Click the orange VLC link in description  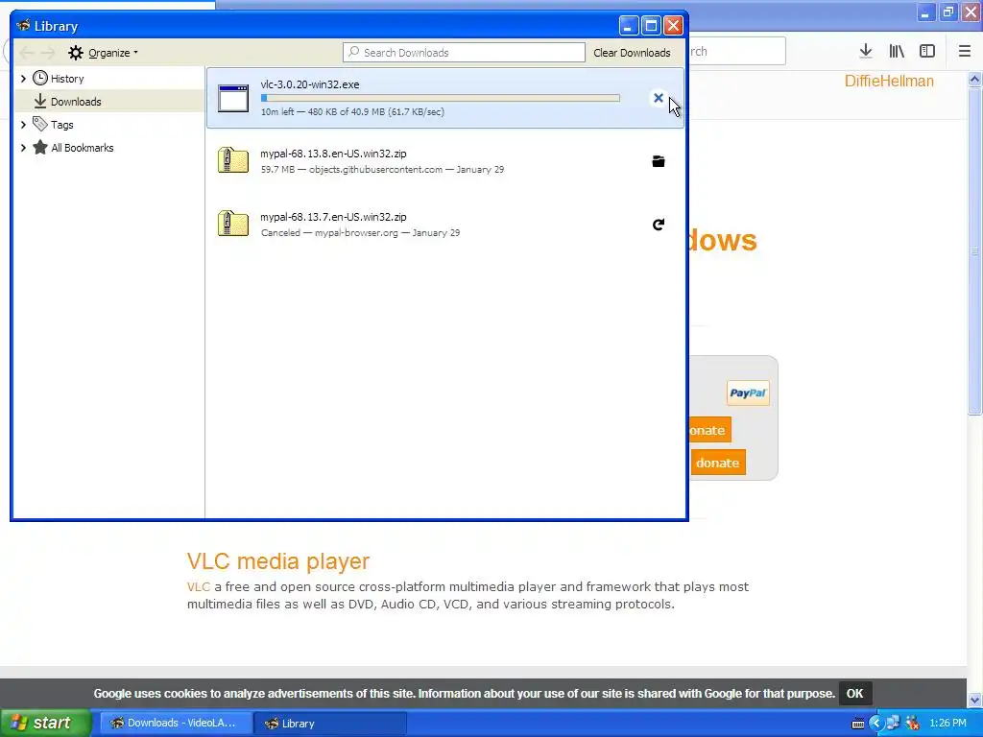[198, 586]
